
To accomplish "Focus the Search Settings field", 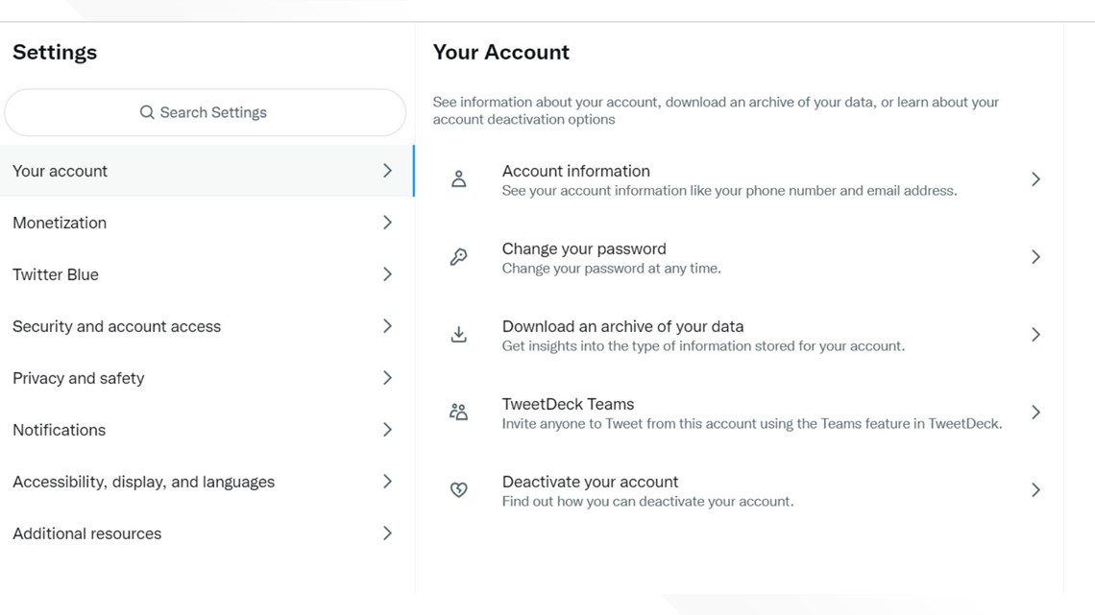I will pyautogui.click(x=206, y=112).
